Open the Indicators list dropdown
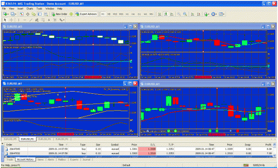Screen dimensions: 278x168 (206, 14)
